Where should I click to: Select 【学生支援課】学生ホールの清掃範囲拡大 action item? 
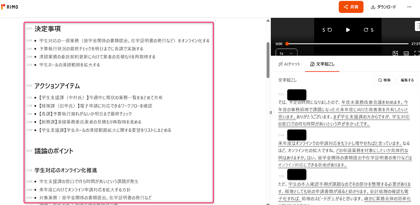[x=105, y=130]
